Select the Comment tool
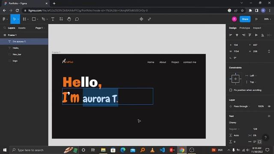Image resolution: width=274 pixels, height=154 pixels. coord(77,19)
